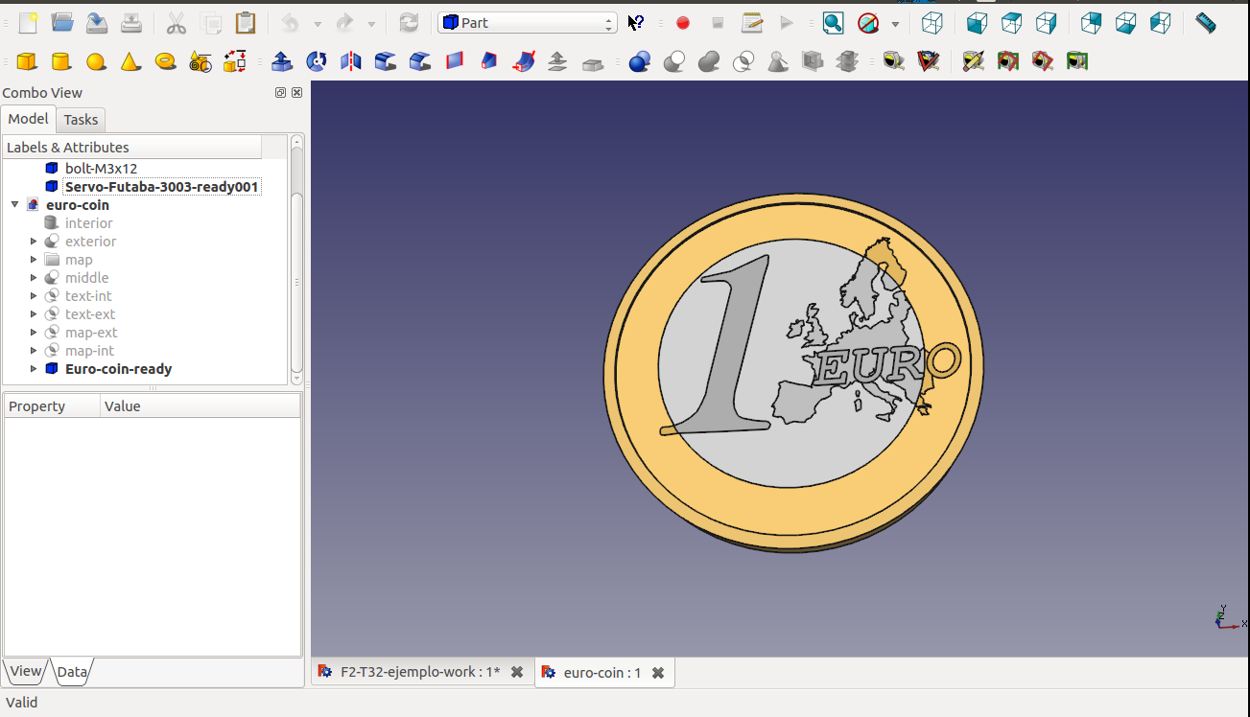This screenshot has width=1250, height=717.
Task: Collapse the euro-coin document tree
Action: [14, 205]
